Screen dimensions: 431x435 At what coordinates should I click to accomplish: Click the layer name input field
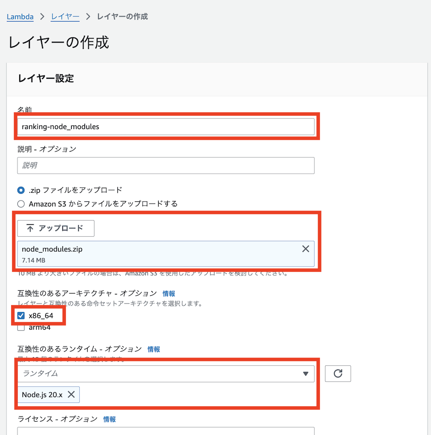(166, 127)
